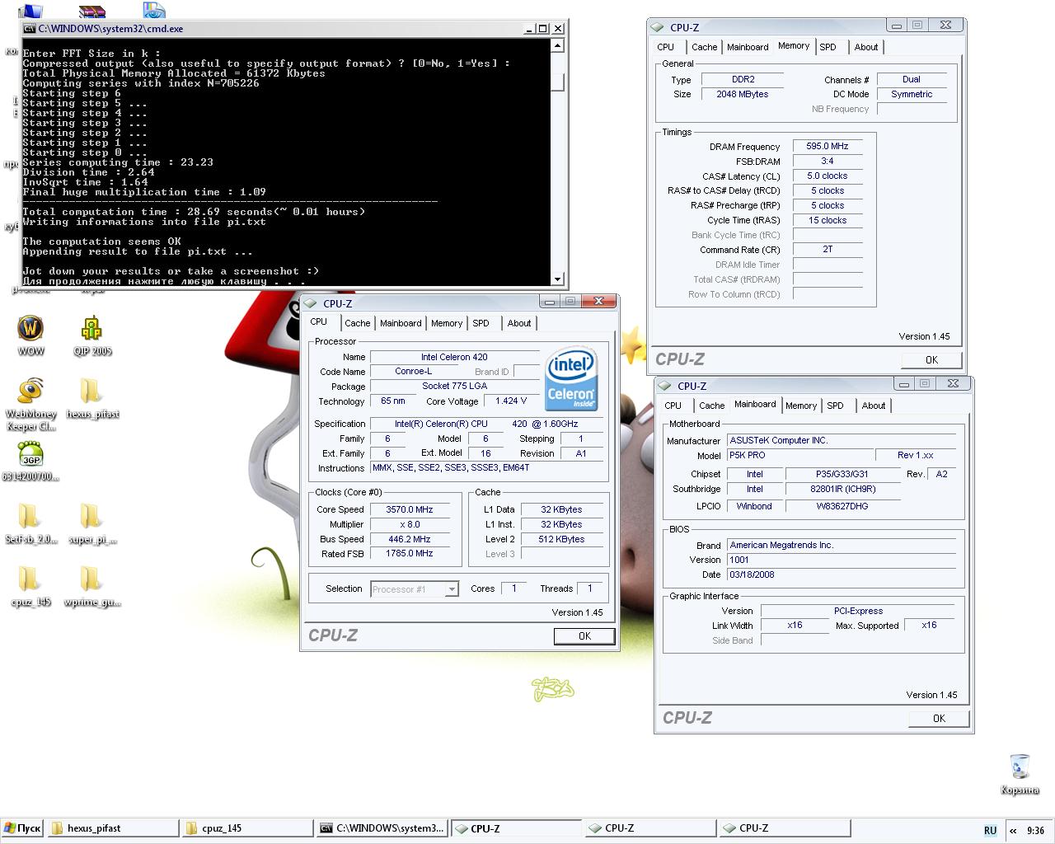The height and width of the screenshot is (844, 1055).
Task: Select Memory tab in mainboard CPU-Z window
Action: [800, 406]
